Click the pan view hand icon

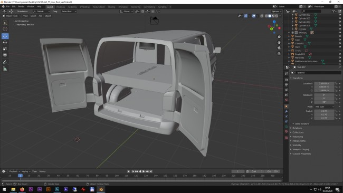(279, 42)
